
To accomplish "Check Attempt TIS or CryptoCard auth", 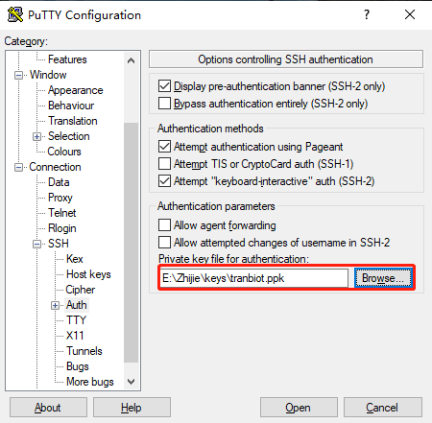I will [x=164, y=164].
